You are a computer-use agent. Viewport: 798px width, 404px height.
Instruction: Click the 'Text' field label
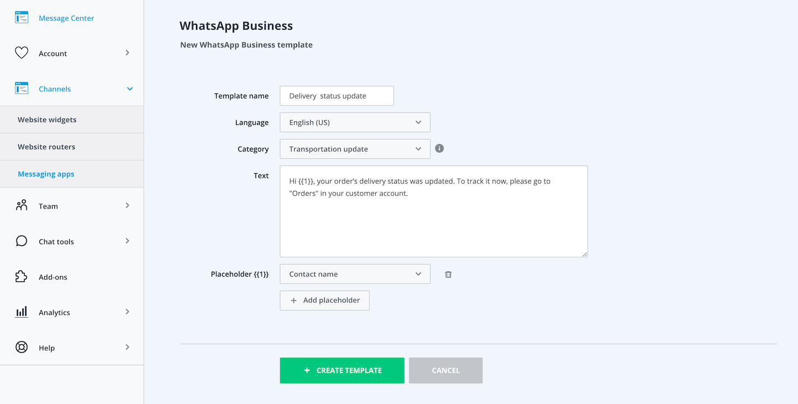click(x=261, y=175)
